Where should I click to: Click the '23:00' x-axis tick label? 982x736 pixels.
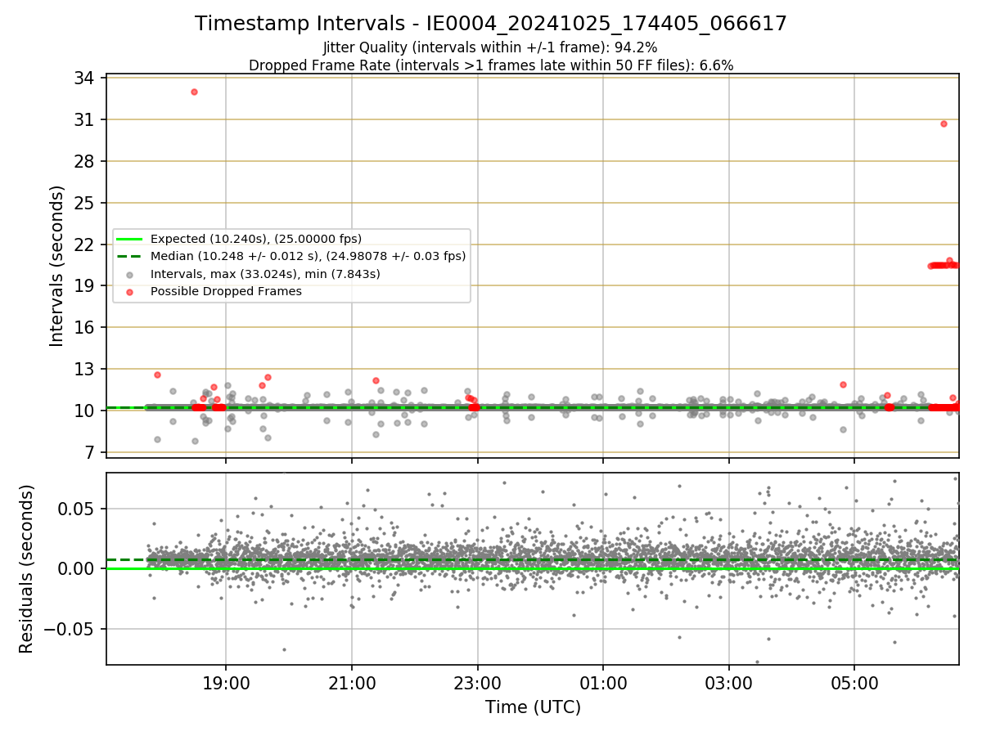pyautogui.click(x=477, y=682)
